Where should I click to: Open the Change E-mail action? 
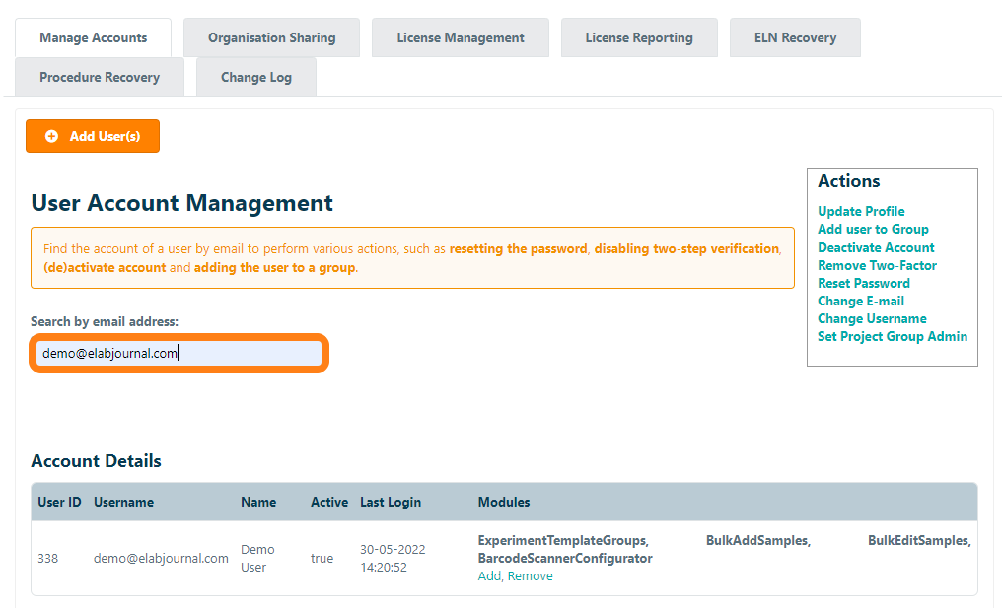point(860,301)
